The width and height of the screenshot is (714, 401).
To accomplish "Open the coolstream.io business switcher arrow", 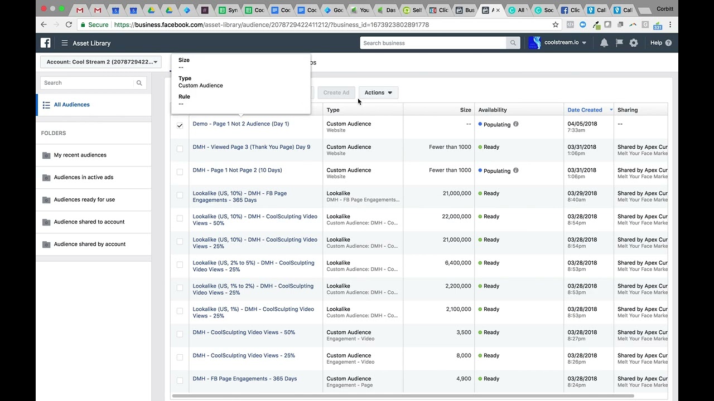I will click(584, 43).
